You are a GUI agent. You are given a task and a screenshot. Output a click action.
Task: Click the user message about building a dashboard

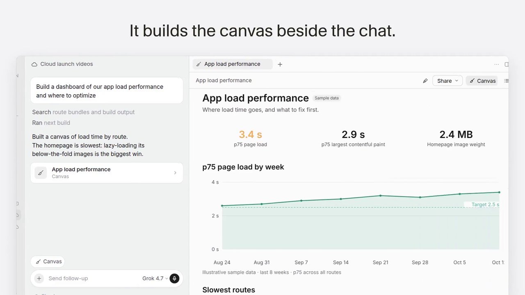tap(107, 91)
